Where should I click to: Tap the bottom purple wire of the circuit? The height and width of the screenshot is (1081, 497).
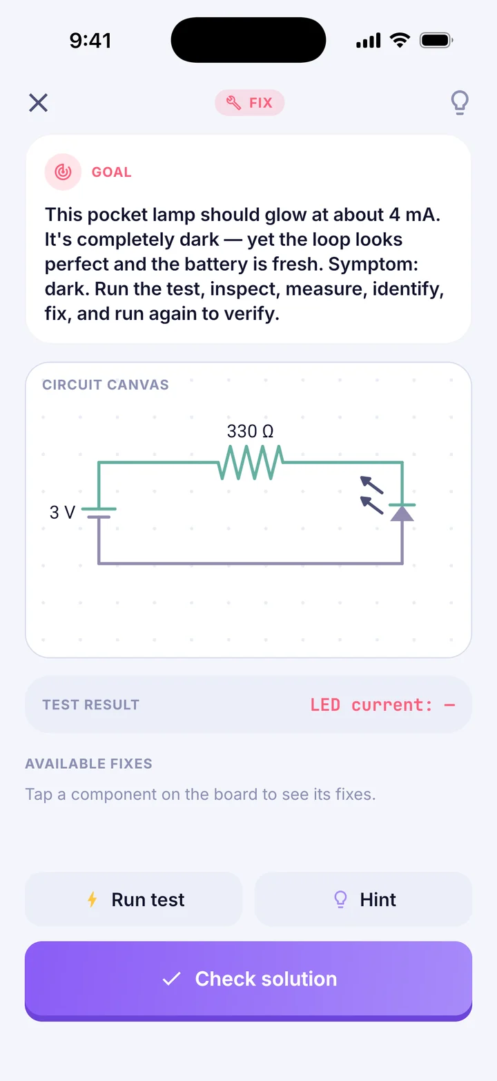[250, 564]
